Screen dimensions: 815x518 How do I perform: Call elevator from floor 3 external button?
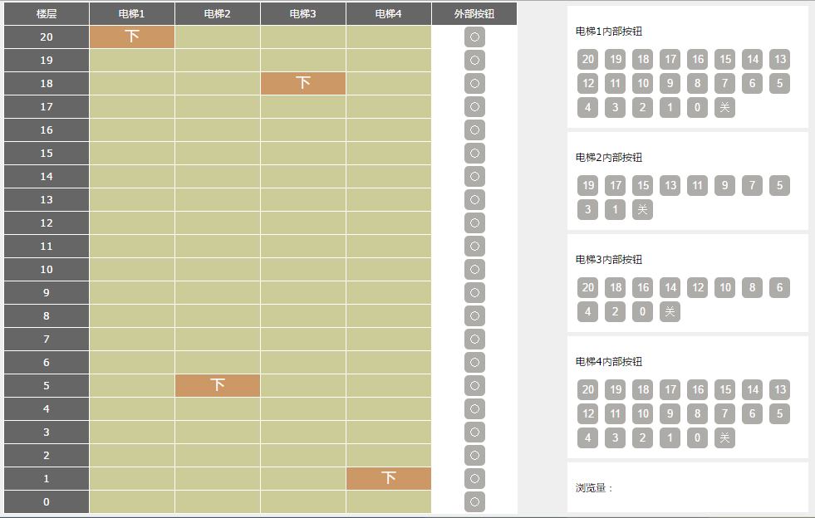point(474,432)
